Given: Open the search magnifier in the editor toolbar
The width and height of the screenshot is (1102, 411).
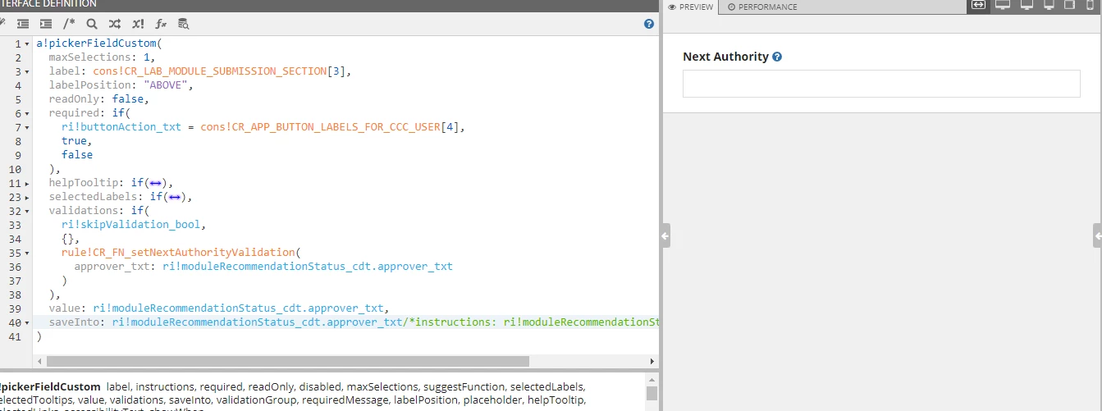Looking at the screenshot, I should (92, 24).
